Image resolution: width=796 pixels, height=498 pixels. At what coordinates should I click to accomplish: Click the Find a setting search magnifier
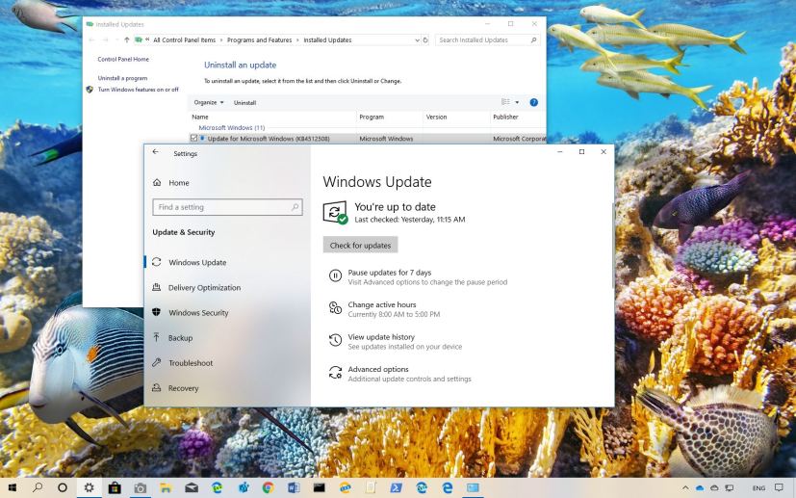coord(295,207)
